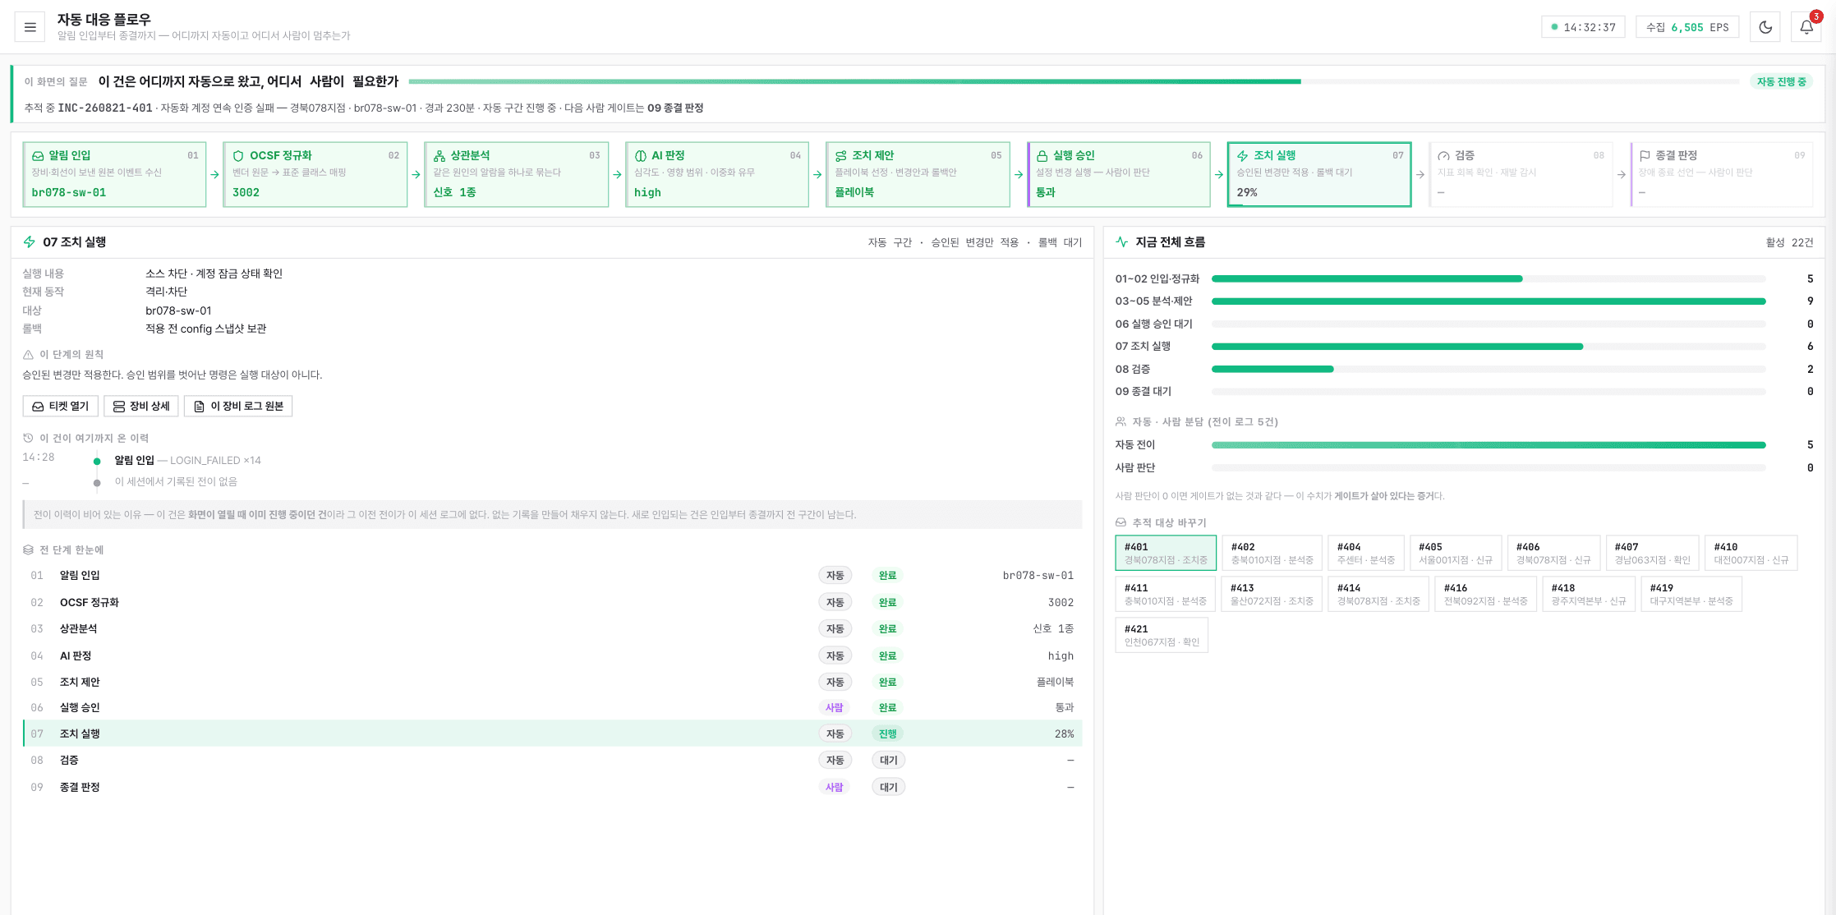Select row 02 OCSF 정규화 in stage list
Viewport: 1836px width, 915px height.
point(552,603)
